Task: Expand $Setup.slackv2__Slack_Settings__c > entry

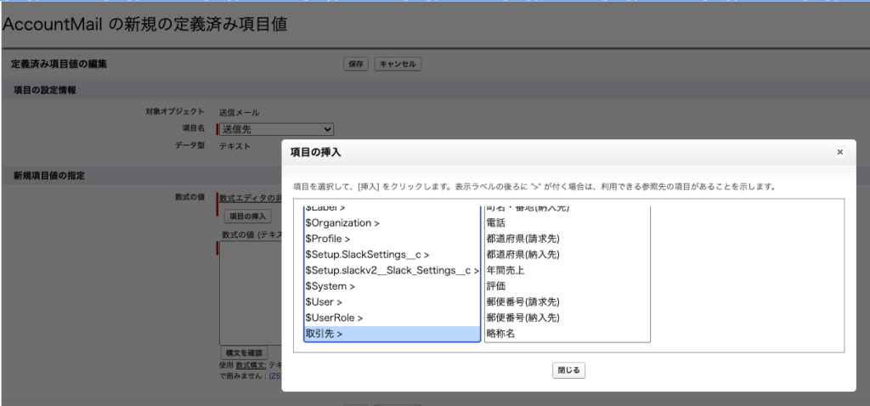Action: (x=392, y=271)
